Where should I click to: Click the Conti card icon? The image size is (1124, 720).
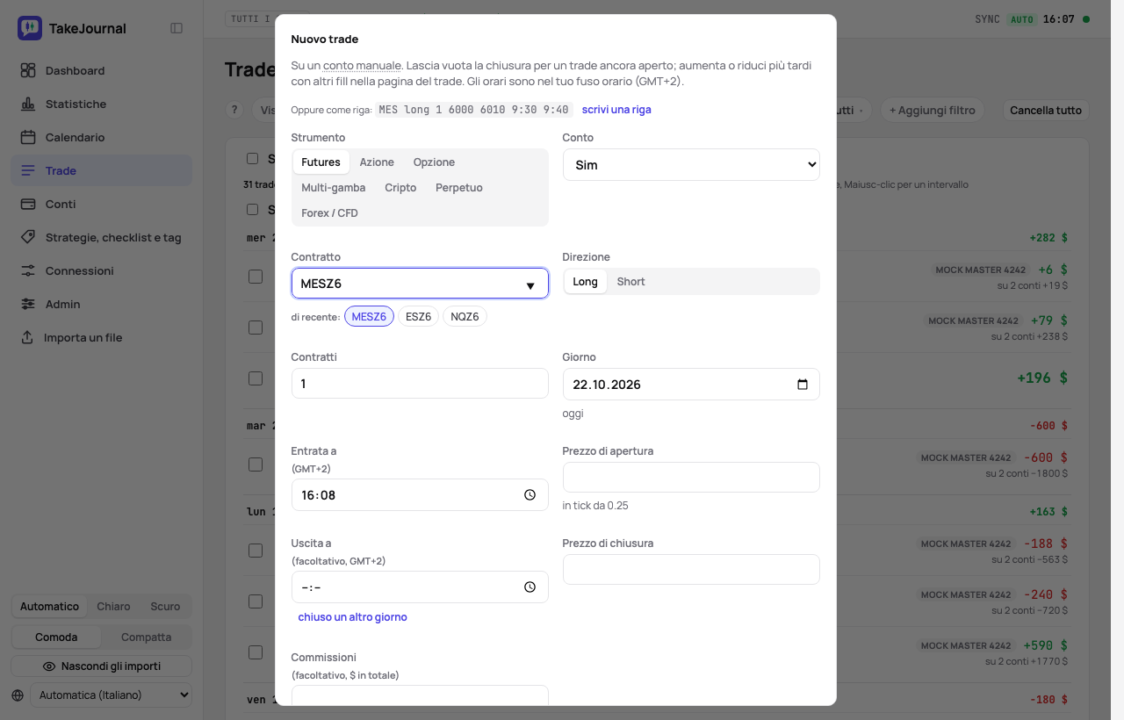(x=28, y=204)
